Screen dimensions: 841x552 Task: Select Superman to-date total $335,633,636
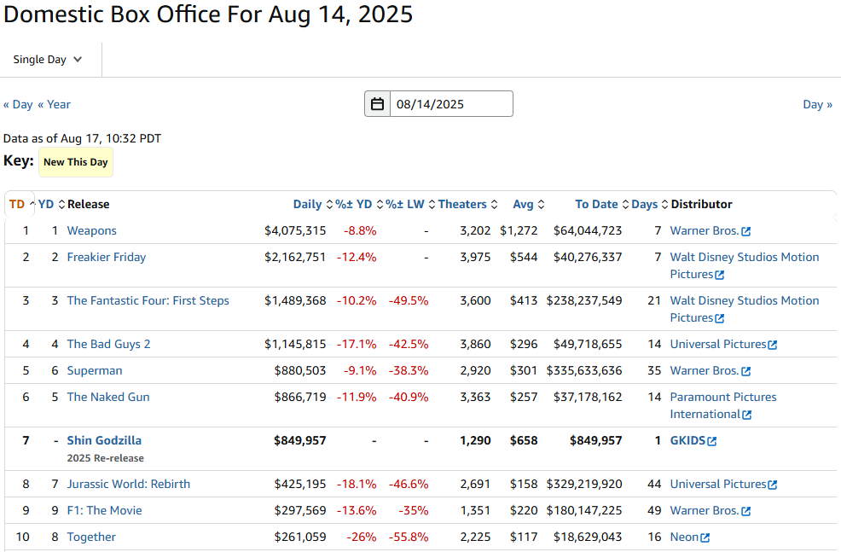(584, 370)
